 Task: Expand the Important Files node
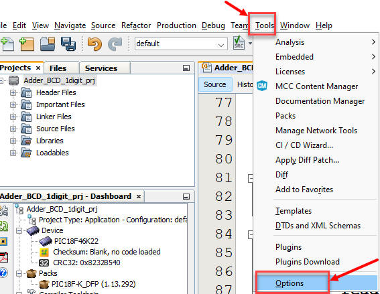point(13,105)
